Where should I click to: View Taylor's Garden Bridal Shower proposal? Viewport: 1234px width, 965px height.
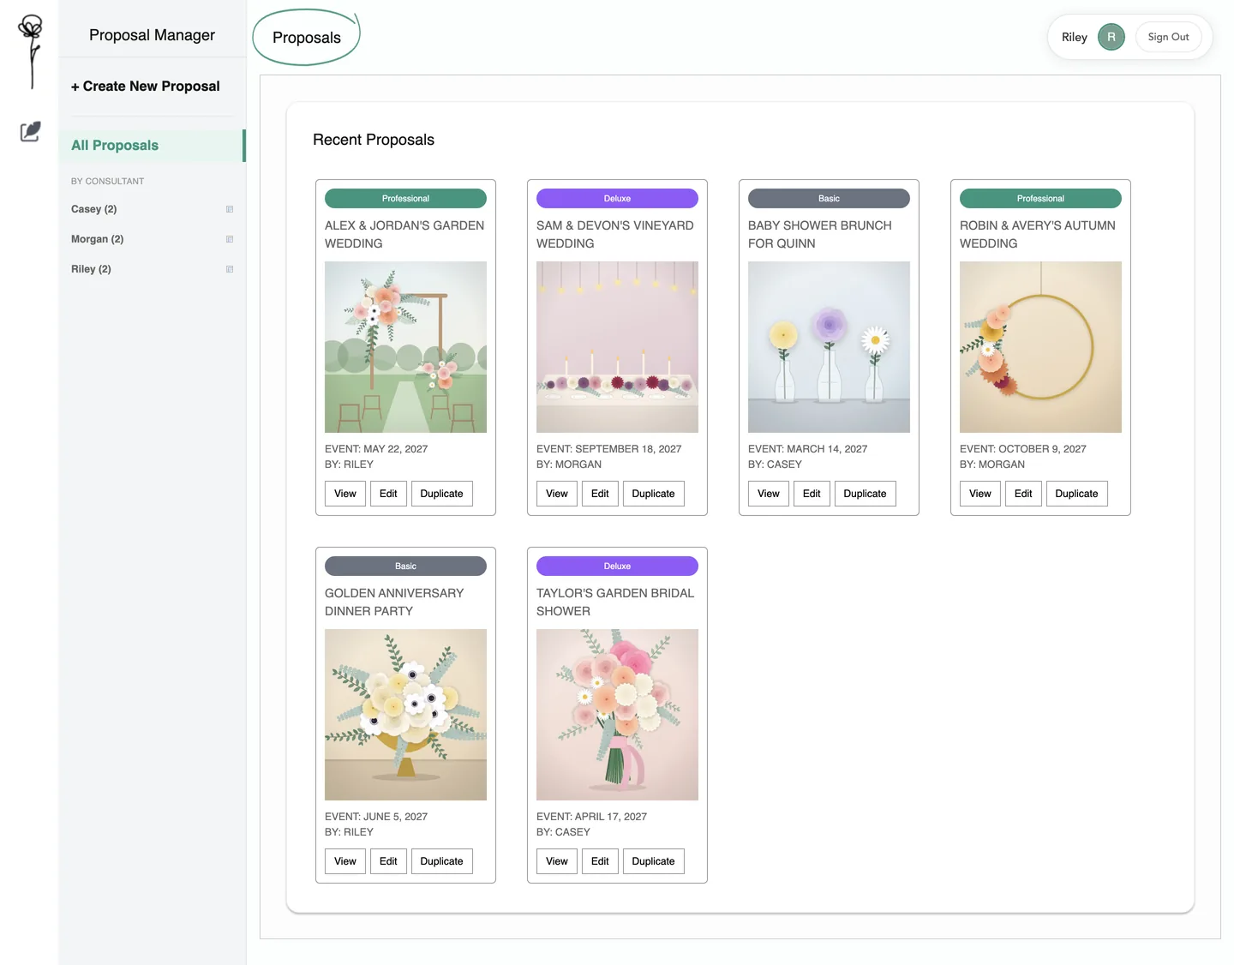557,861
